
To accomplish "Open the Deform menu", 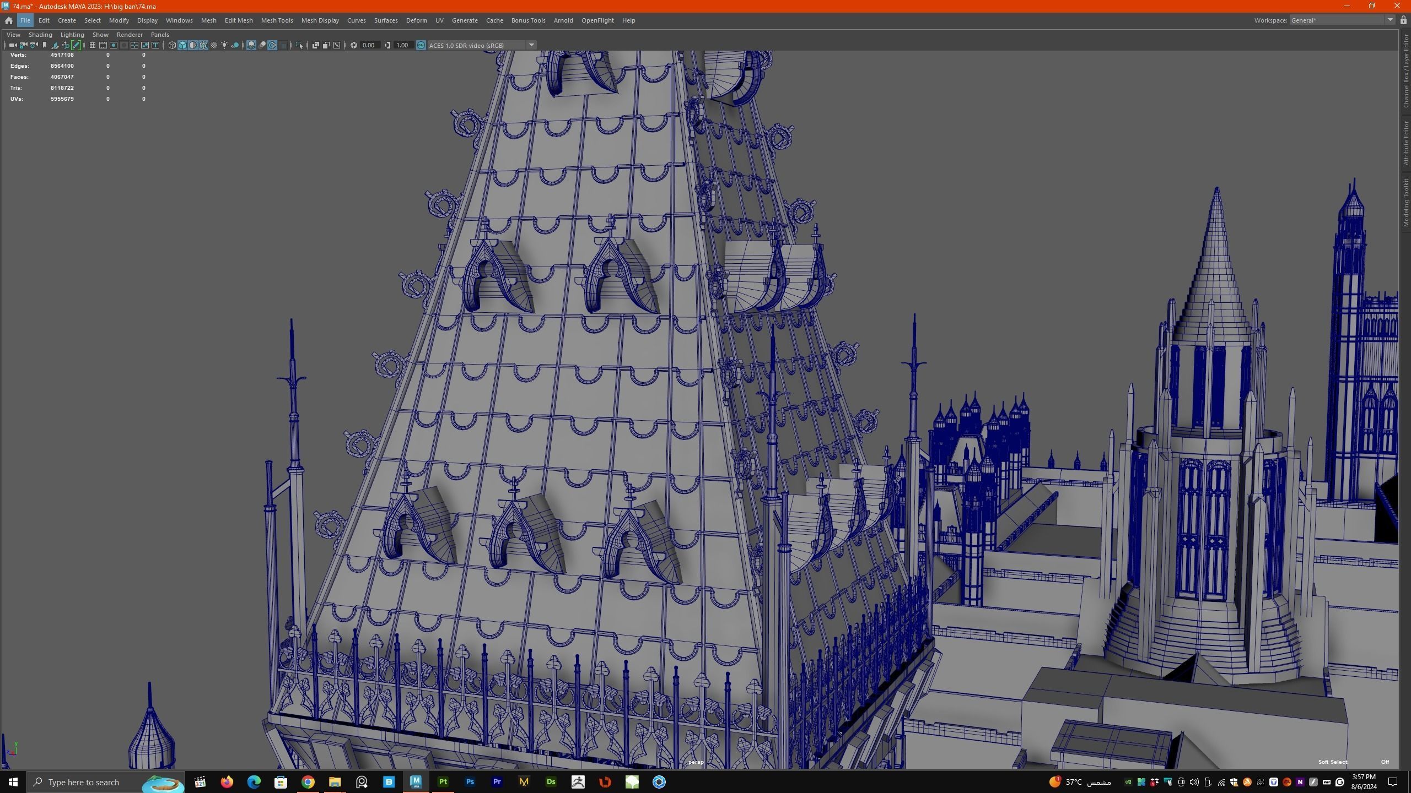I will point(416,20).
